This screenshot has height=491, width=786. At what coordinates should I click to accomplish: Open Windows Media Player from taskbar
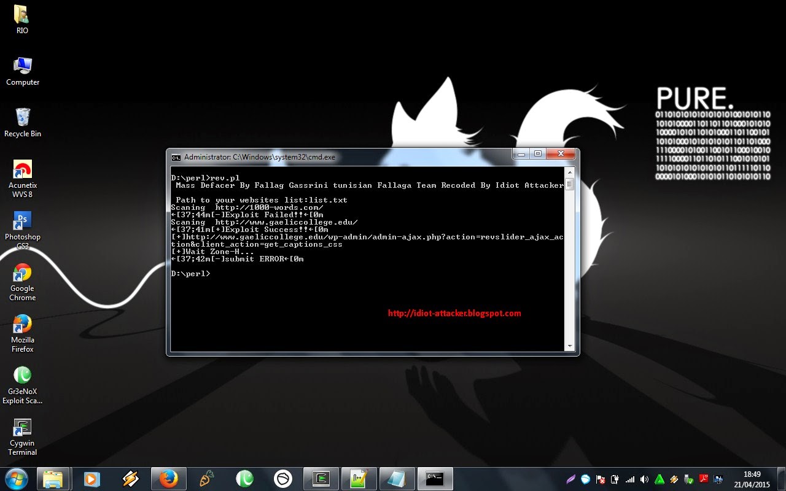click(x=92, y=478)
